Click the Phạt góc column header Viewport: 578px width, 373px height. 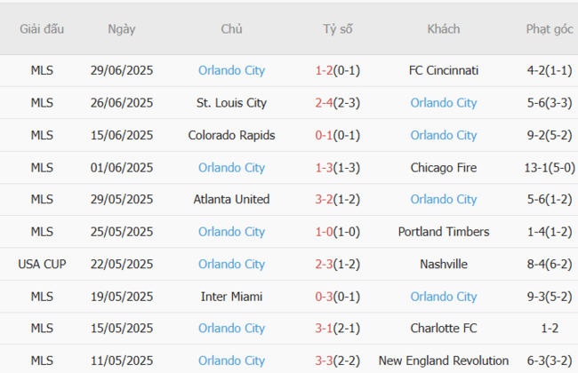pyautogui.click(x=550, y=29)
